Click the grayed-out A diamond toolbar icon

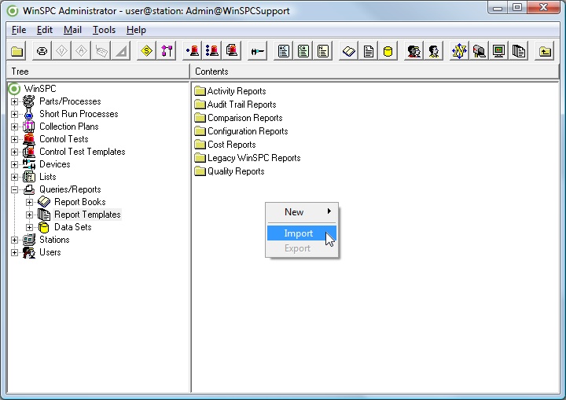(81, 51)
